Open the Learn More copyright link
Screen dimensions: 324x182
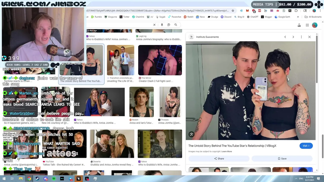[x=227, y=151]
